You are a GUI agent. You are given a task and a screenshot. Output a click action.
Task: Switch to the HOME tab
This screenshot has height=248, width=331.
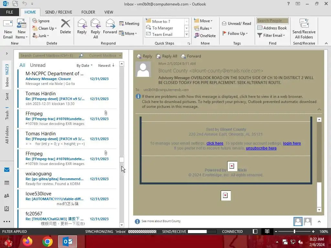click(x=30, y=12)
